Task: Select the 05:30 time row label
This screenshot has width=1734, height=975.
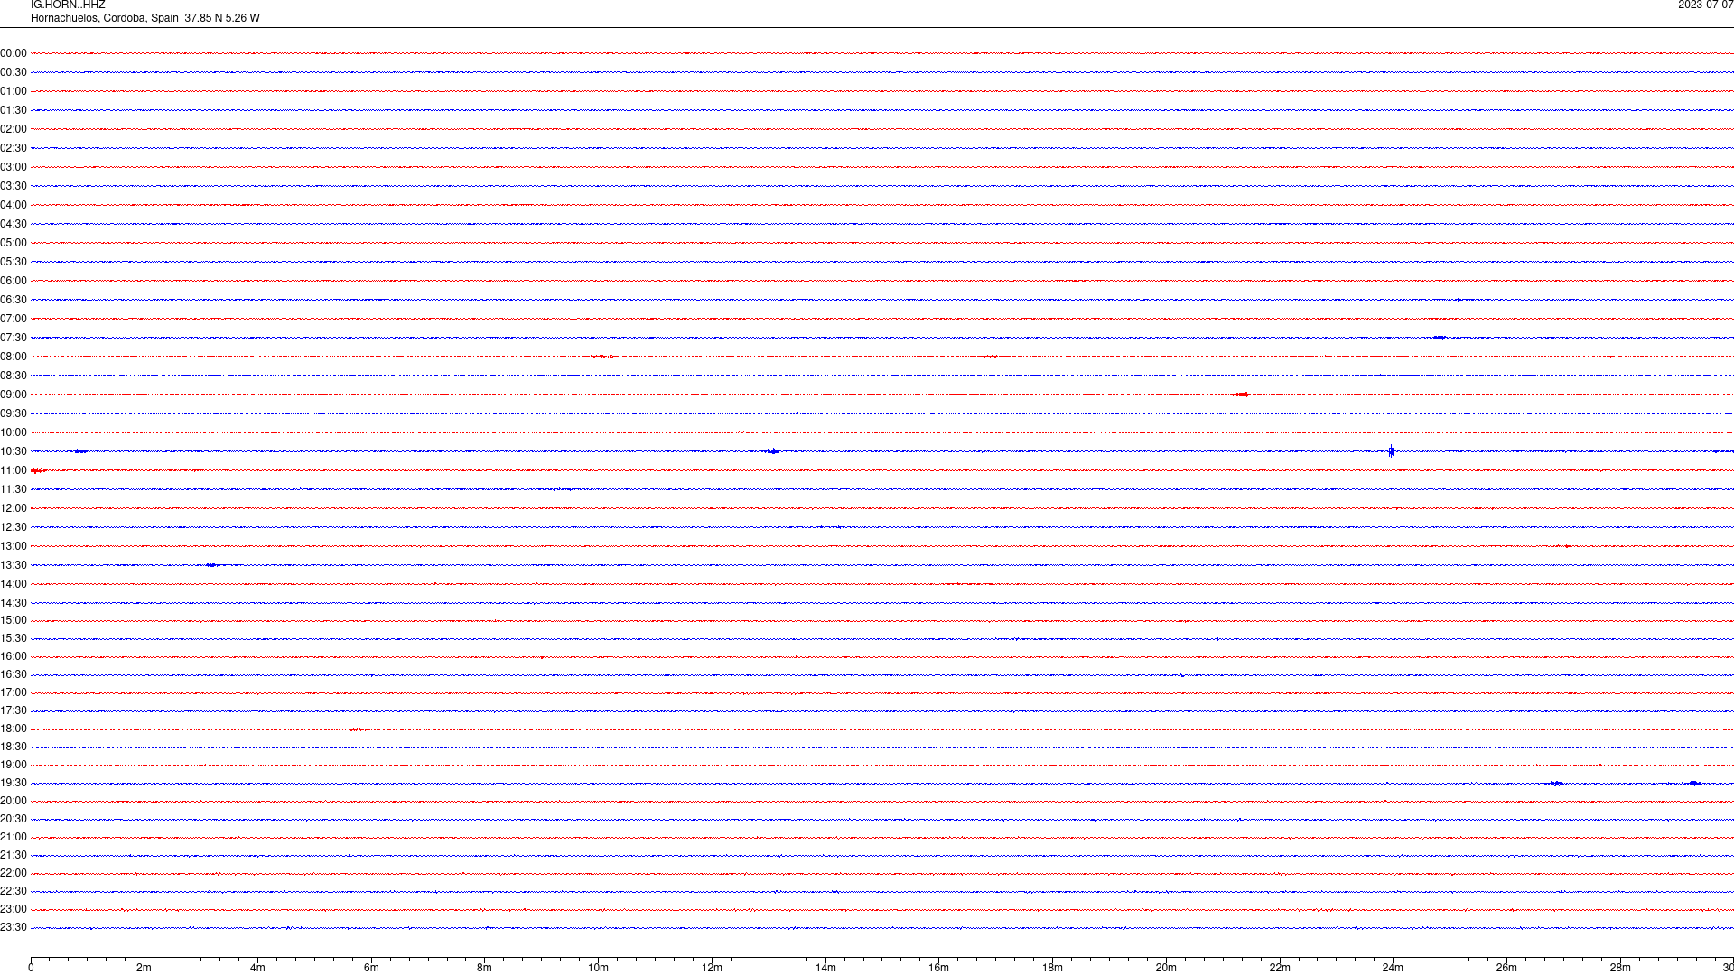Action: [14, 262]
